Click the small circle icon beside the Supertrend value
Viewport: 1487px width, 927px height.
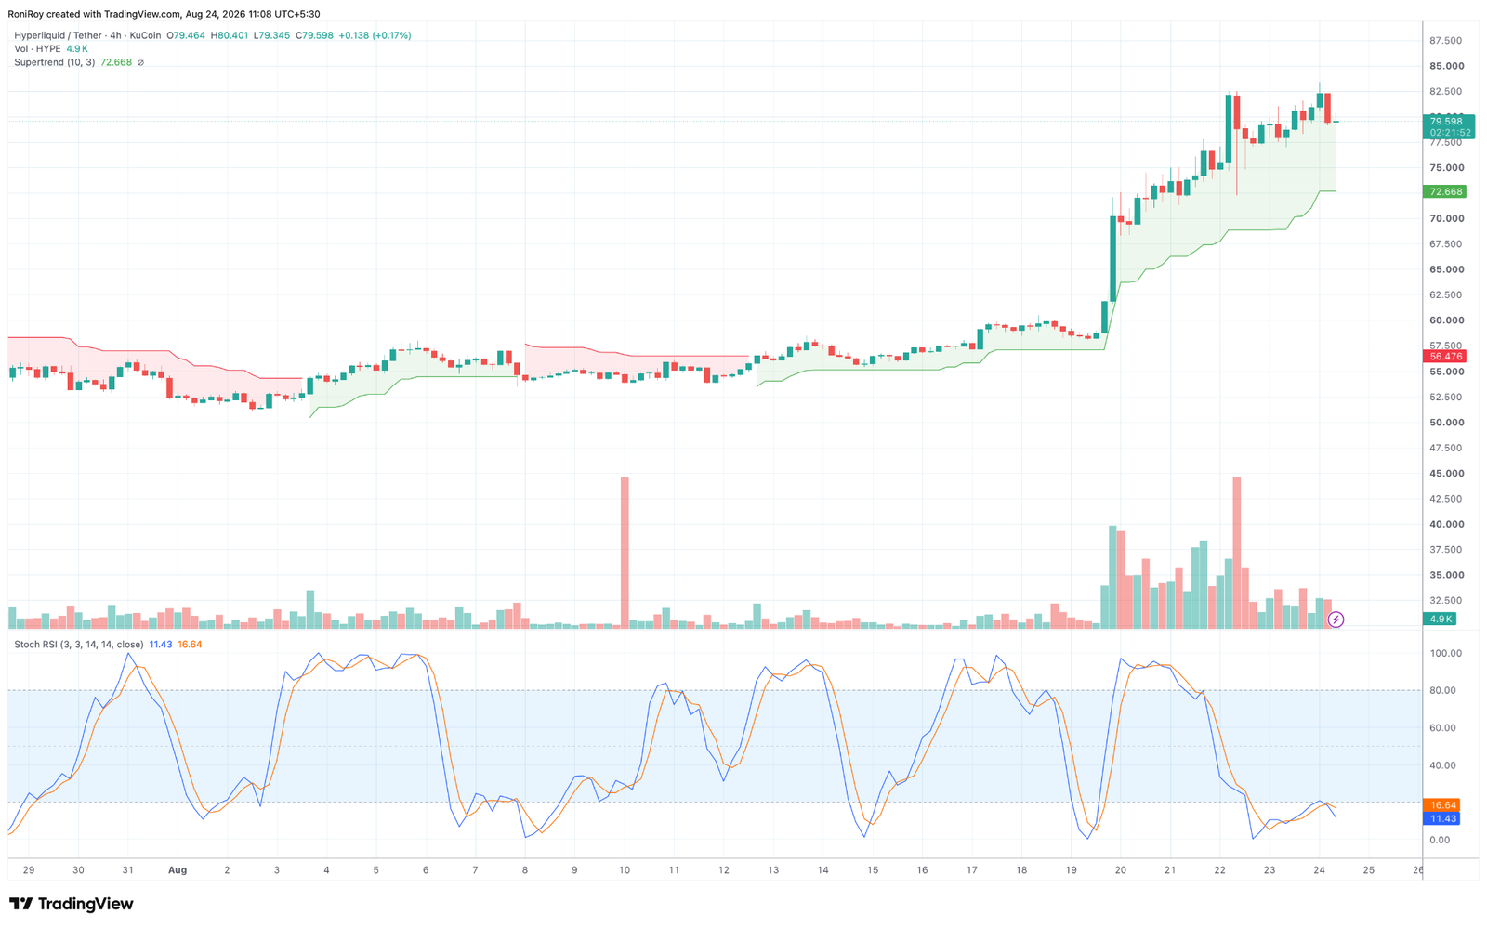click(140, 62)
